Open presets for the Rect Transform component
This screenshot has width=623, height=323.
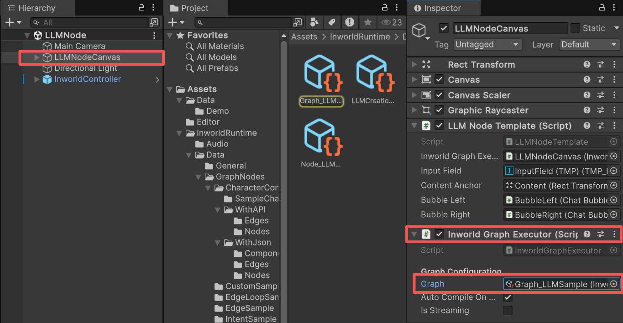point(601,64)
